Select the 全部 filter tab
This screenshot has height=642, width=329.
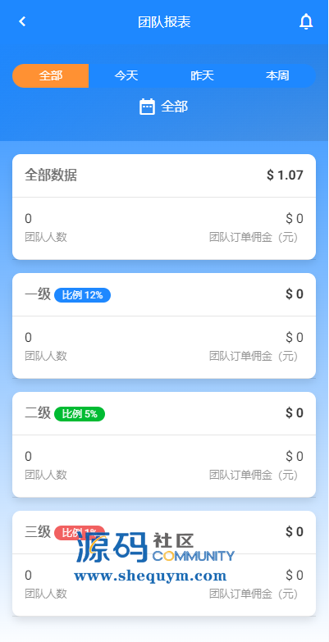[50, 75]
